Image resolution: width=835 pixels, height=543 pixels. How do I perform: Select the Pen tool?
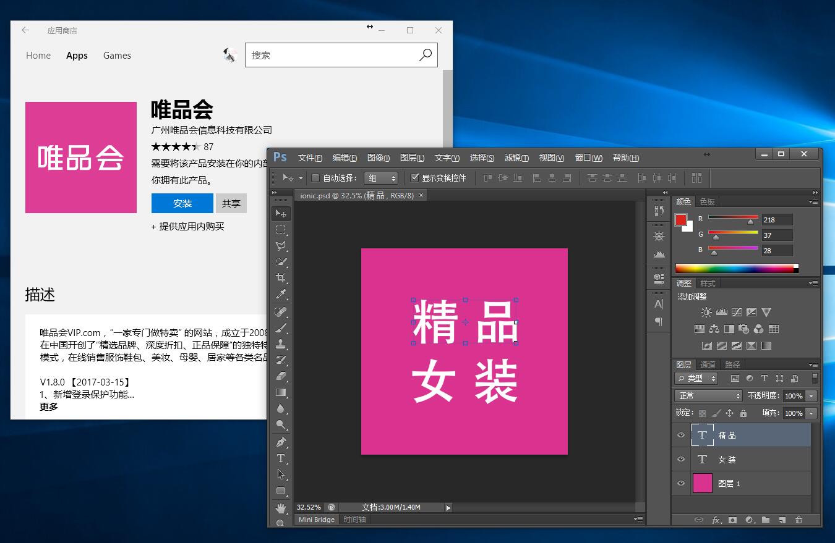[281, 442]
